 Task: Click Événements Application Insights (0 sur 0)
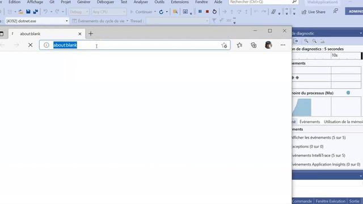point(326,164)
